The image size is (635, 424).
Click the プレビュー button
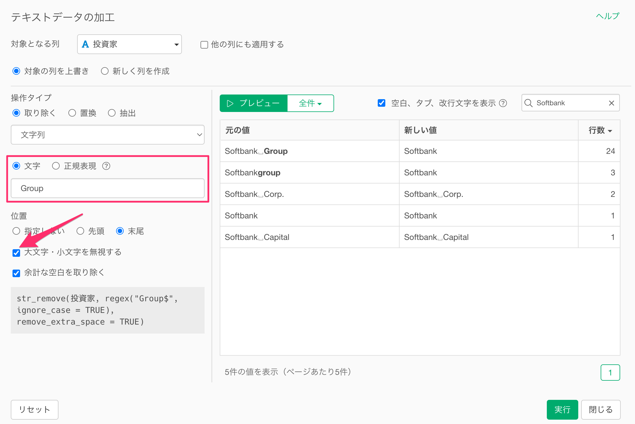coord(254,103)
